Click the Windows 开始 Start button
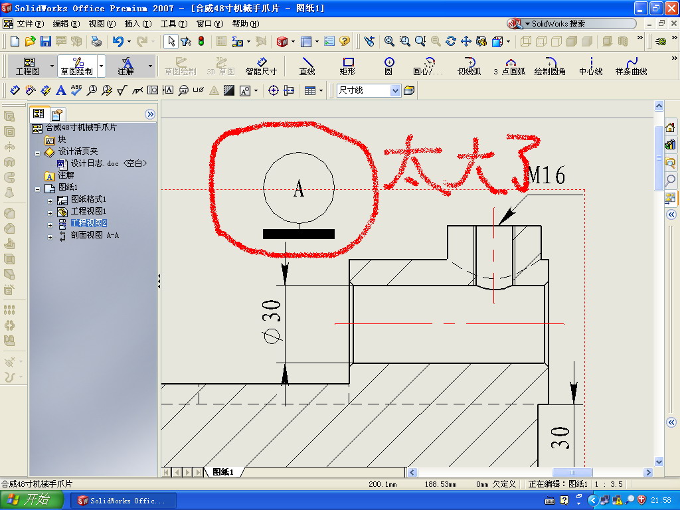The width and height of the screenshot is (680, 510). tap(32, 500)
